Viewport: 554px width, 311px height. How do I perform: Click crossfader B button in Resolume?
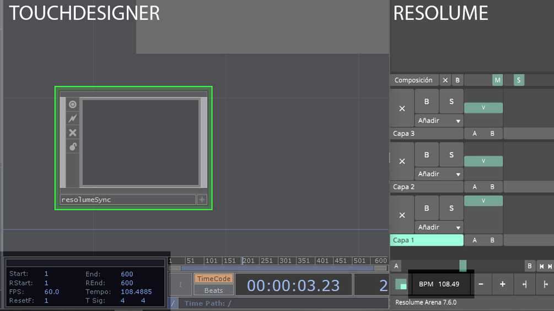(529, 266)
